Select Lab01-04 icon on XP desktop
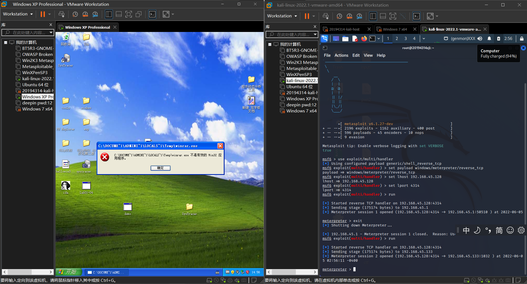 [86, 188]
